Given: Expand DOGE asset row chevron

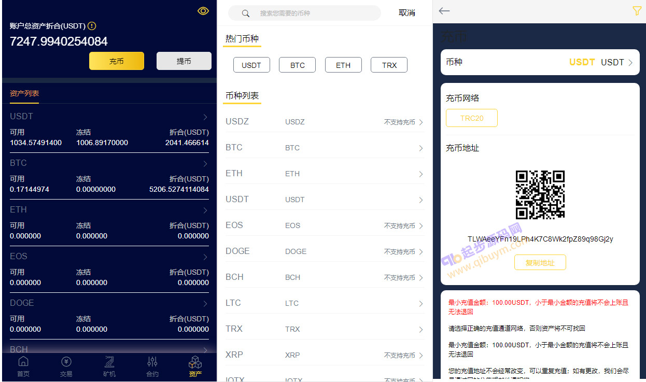Looking at the screenshot, I should [205, 304].
